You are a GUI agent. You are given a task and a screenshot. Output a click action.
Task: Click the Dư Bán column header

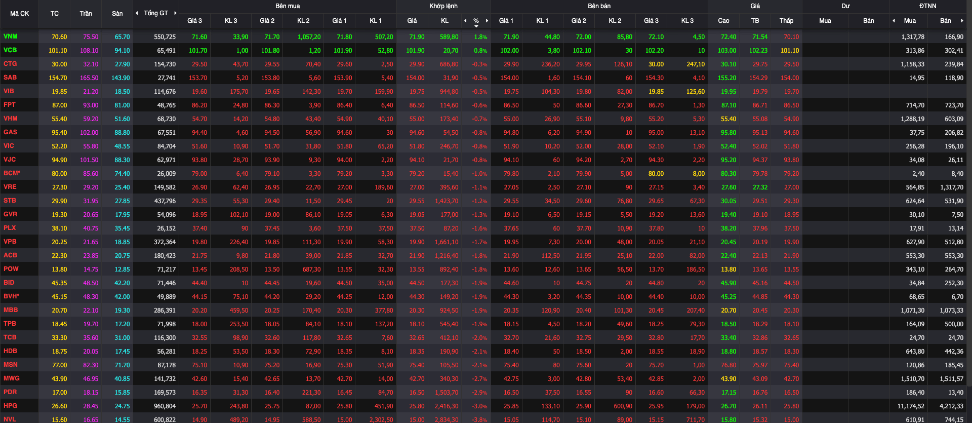868,21
